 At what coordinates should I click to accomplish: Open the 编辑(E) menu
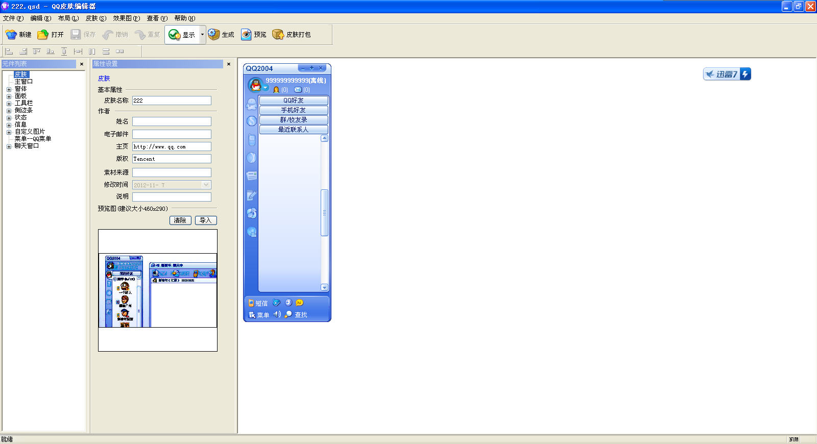click(x=41, y=18)
